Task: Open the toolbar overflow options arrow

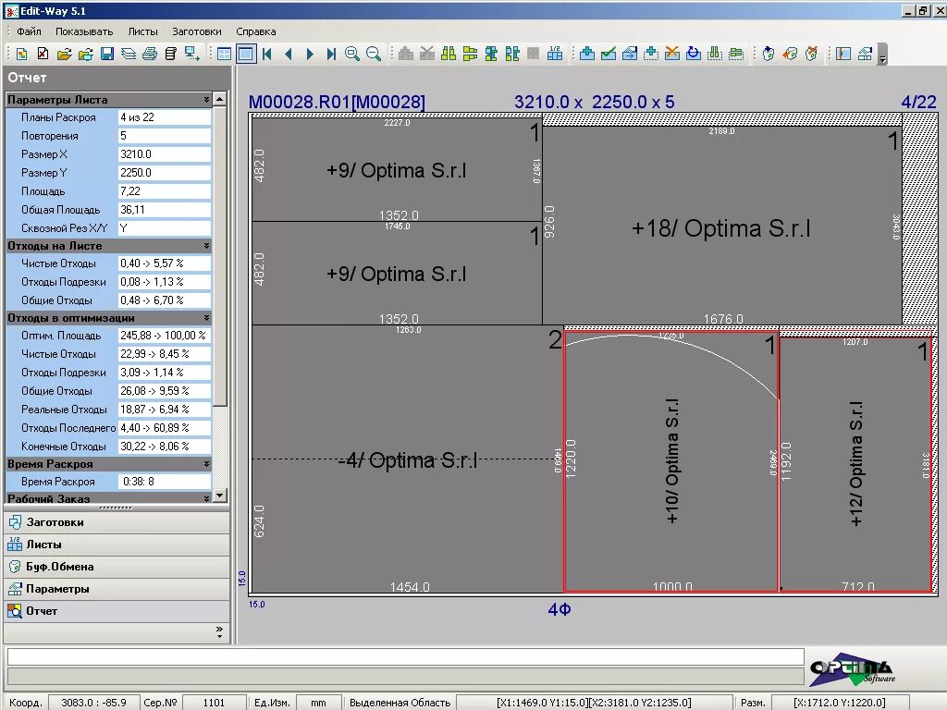Action: tap(882, 55)
